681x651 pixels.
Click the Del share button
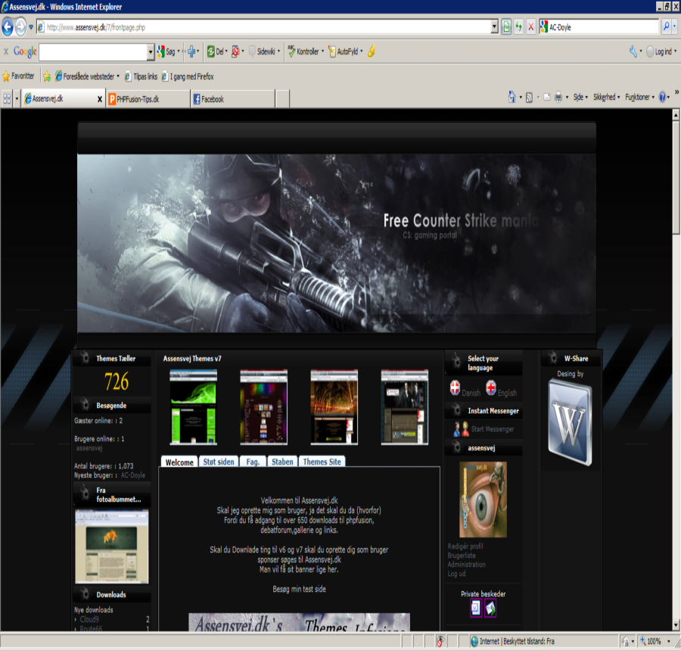coord(216,51)
